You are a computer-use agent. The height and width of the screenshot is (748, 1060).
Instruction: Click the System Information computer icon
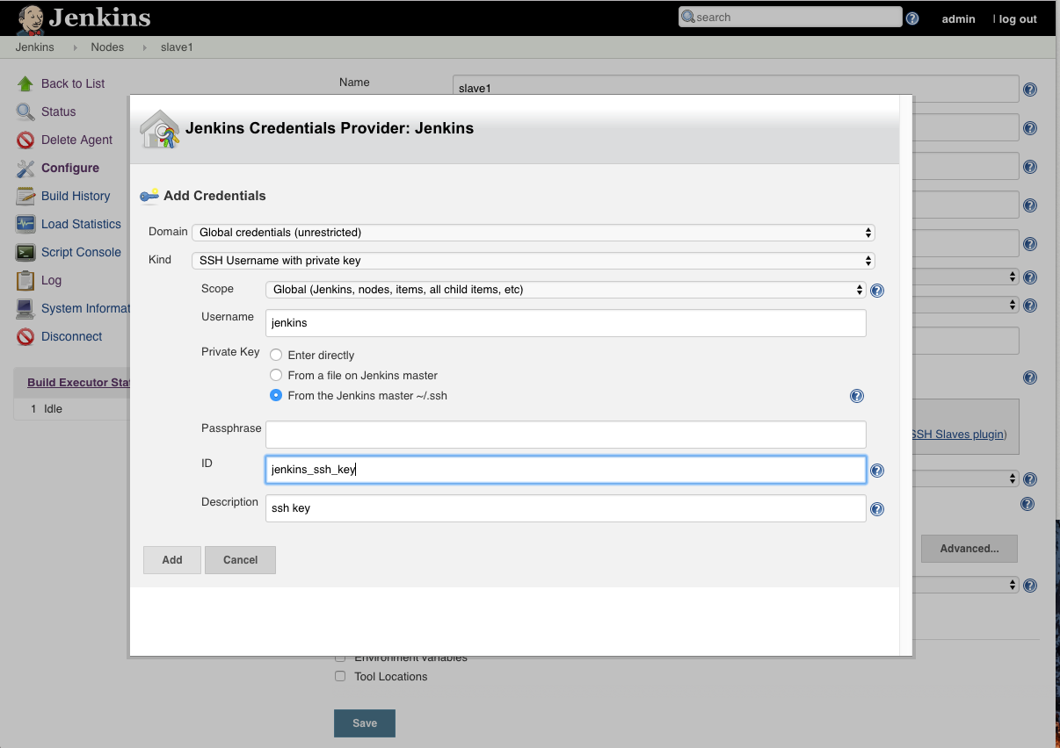tap(25, 308)
